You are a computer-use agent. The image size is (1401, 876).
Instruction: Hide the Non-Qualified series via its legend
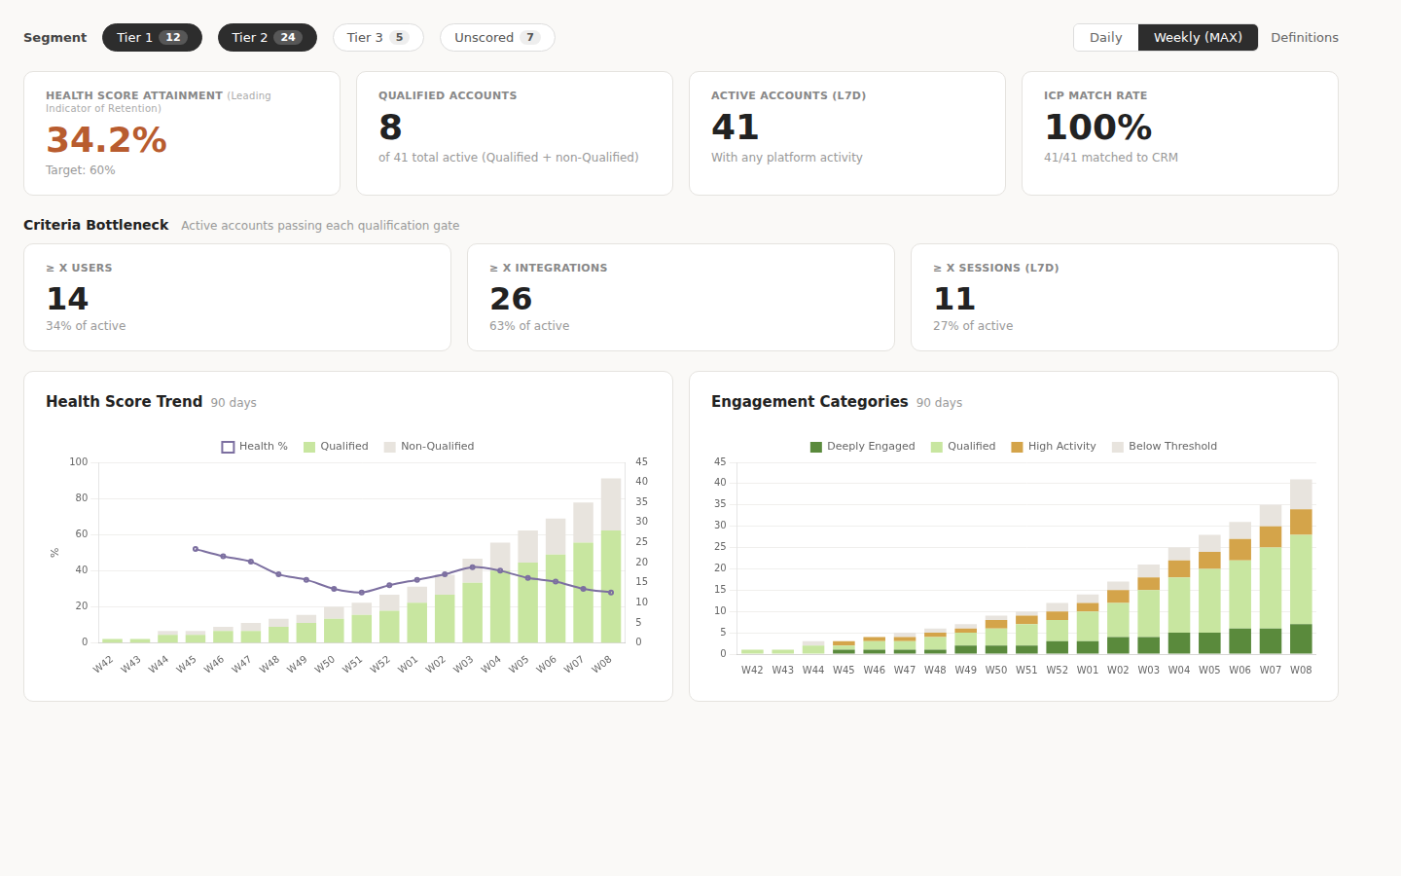pos(429,446)
